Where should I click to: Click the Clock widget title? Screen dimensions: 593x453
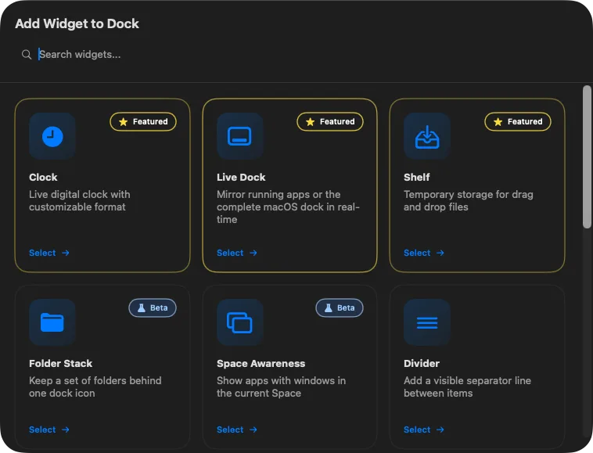click(x=43, y=177)
